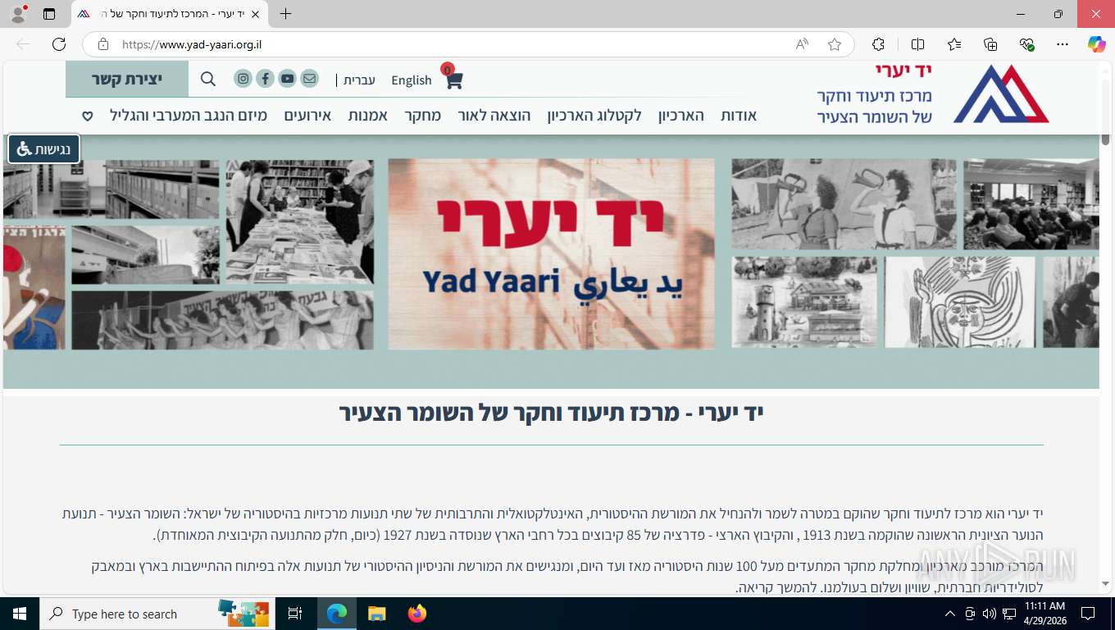Click the line-drawing face artwork thumbnail
This screenshot has height=630, width=1115.
[x=959, y=302]
